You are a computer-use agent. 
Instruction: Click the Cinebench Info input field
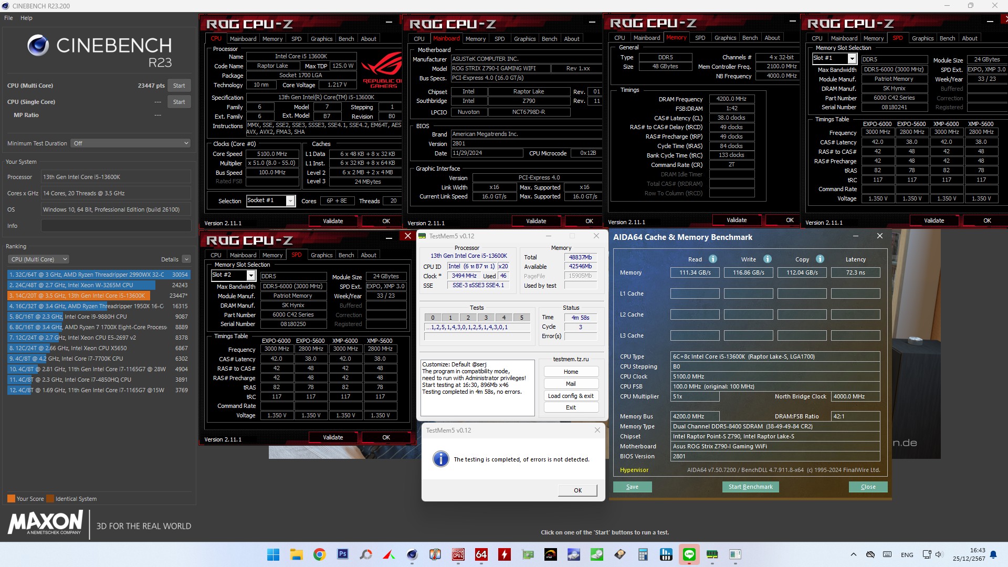[x=116, y=226]
